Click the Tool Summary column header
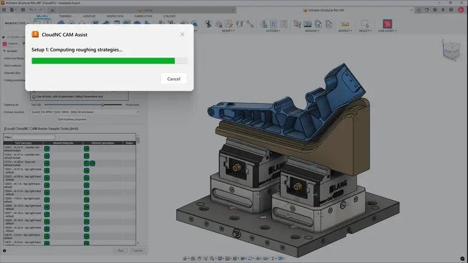 coord(23,143)
